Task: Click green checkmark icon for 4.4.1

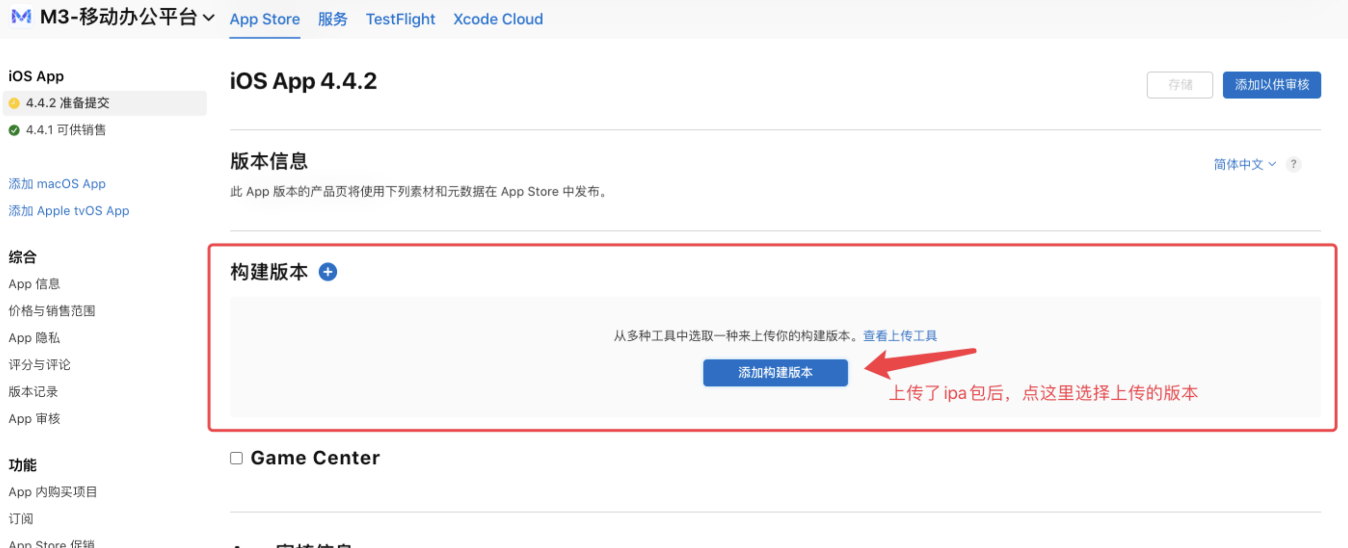Action: [15, 130]
